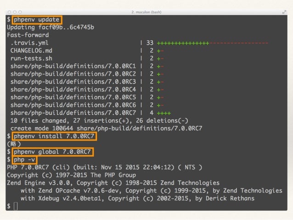Click the definitions/7.0.0RC7 diffstat row with 4
293x220 pixels.
click(x=90, y=113)
